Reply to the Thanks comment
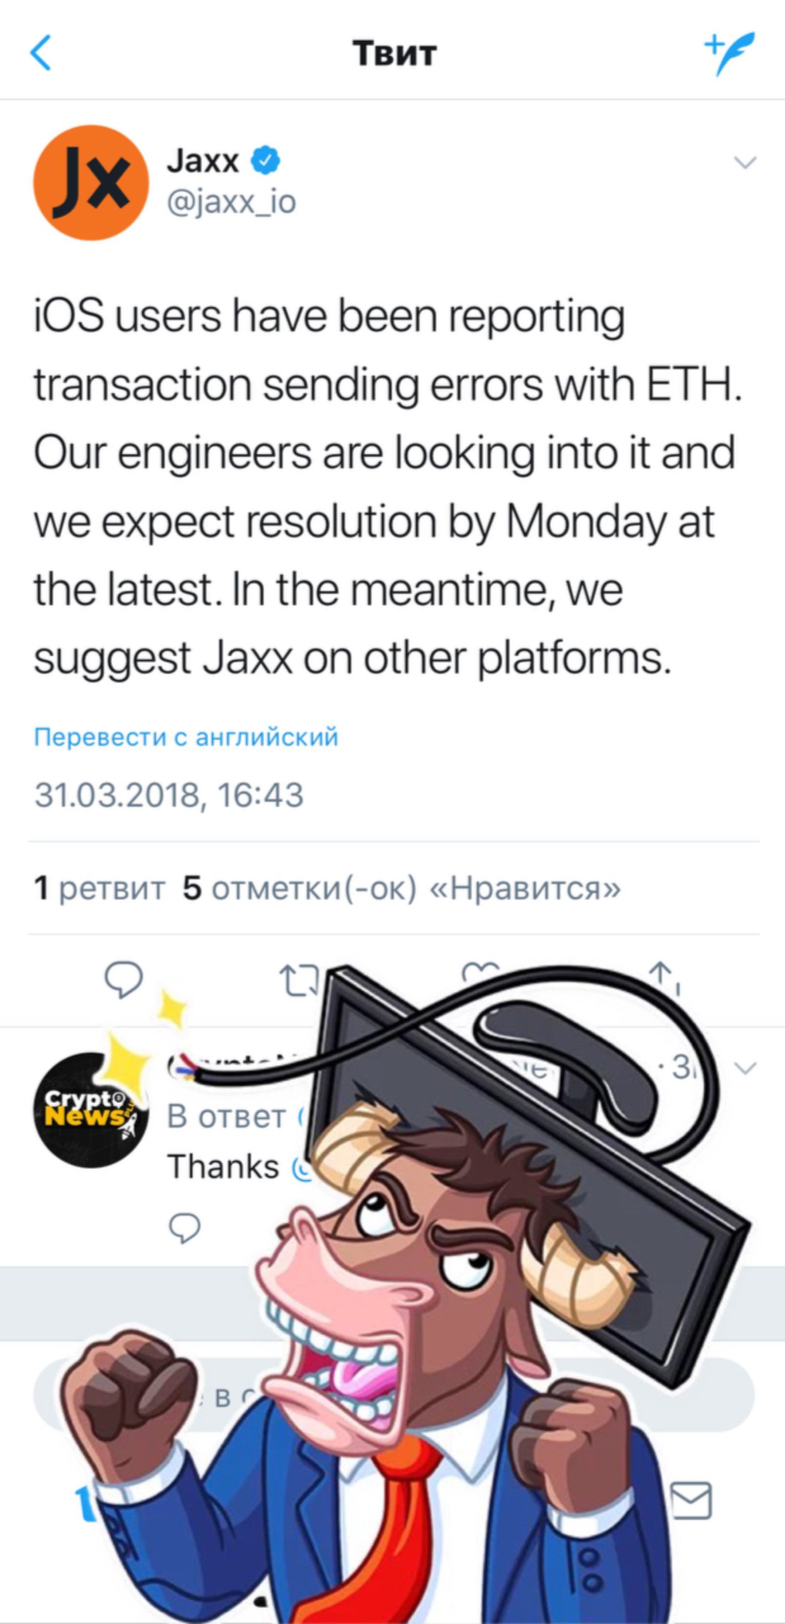This screenshot has width=785, height=1624. (185, 1228)
